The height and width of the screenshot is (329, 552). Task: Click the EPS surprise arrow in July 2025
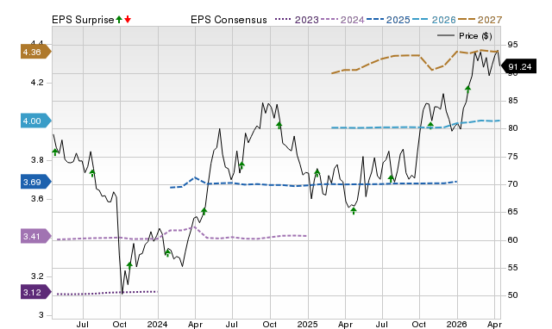coord(391,178)
